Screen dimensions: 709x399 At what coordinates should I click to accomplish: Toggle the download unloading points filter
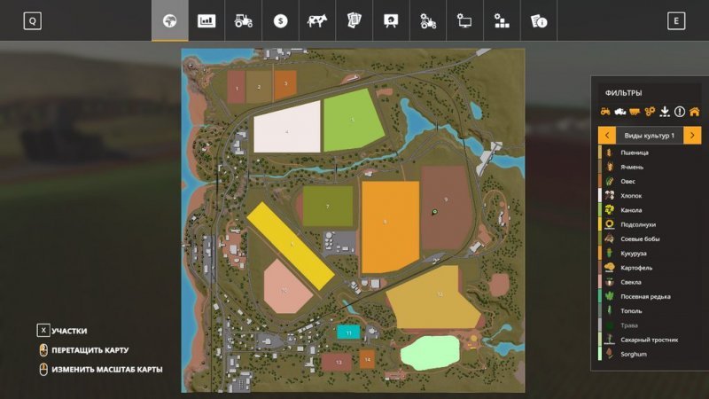664,112
